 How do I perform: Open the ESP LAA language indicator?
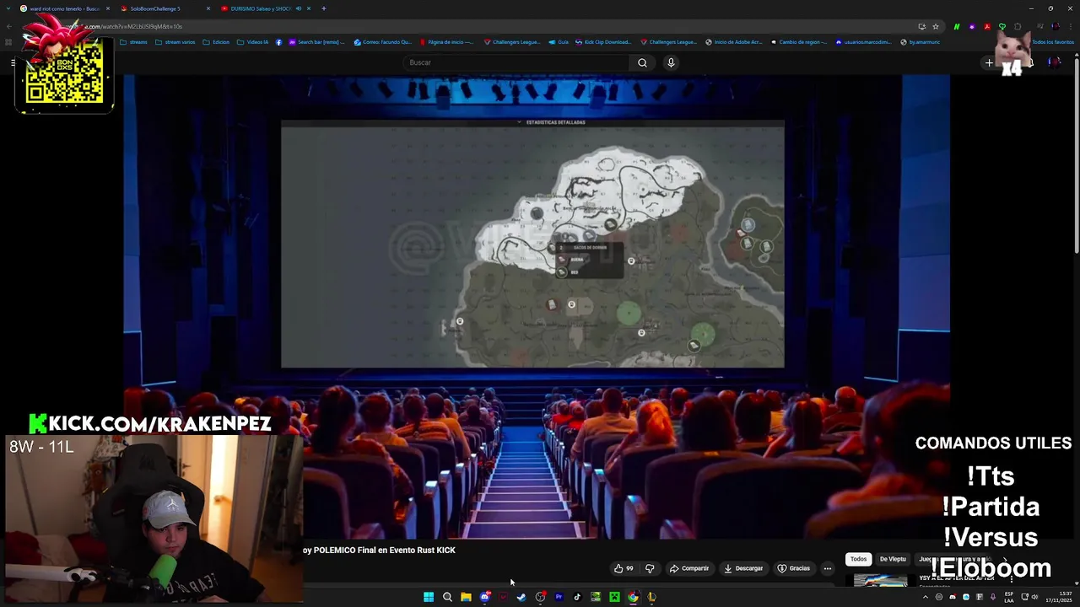1009,597
